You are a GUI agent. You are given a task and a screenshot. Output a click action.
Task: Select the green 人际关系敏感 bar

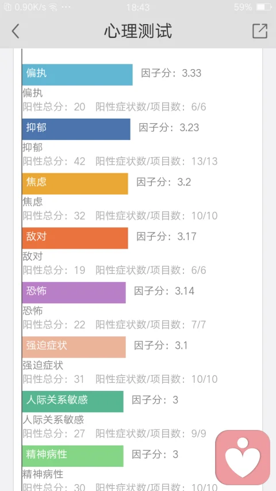pos(73,401)
